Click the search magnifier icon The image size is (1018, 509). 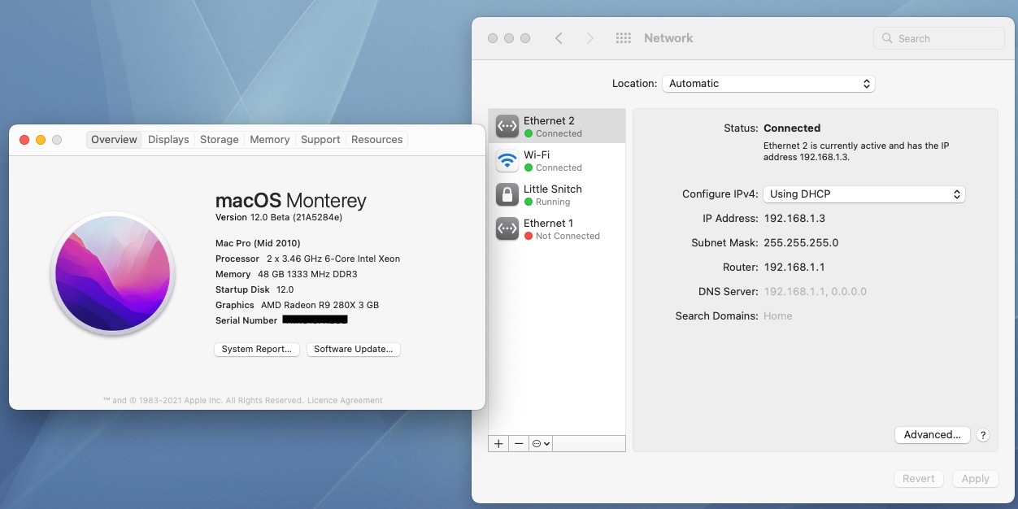(887, 38)
